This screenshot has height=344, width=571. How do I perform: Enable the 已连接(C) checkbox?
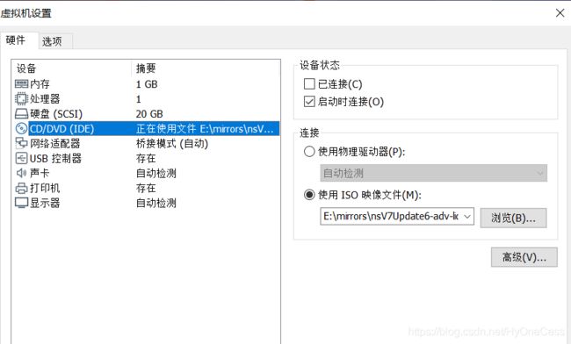coord(309,84)
